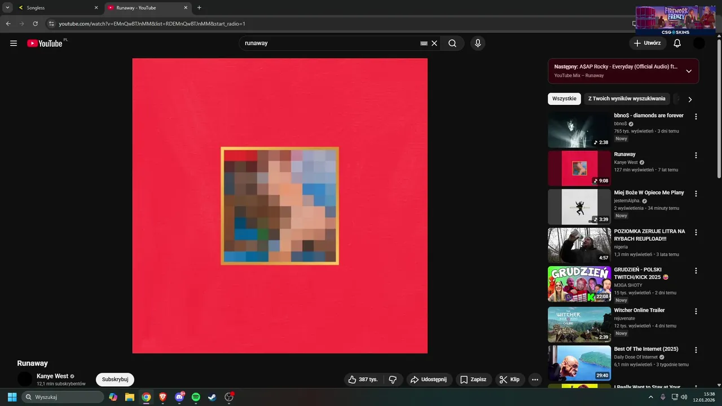Open options for Best Of The Internet
Viewport: 722px width, 406px height.
click(x=695, y=350)
